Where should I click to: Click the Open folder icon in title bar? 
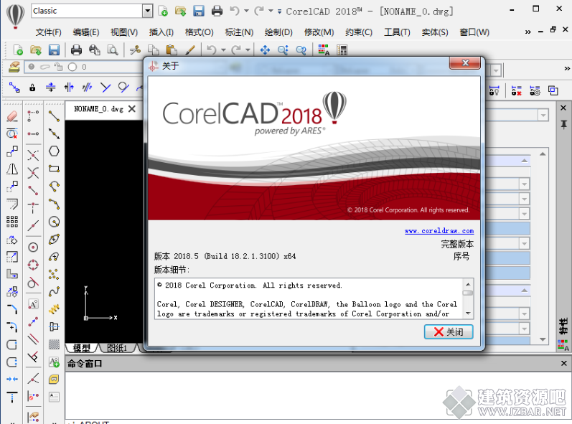181,11
